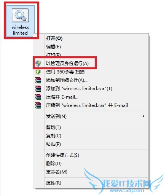Choose 删除(D) to delete the file
This screenshot has height=196, width=166.
click(x=54, y=163)
